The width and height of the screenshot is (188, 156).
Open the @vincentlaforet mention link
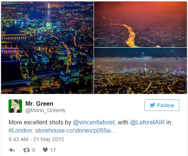[x=94, y=122]
